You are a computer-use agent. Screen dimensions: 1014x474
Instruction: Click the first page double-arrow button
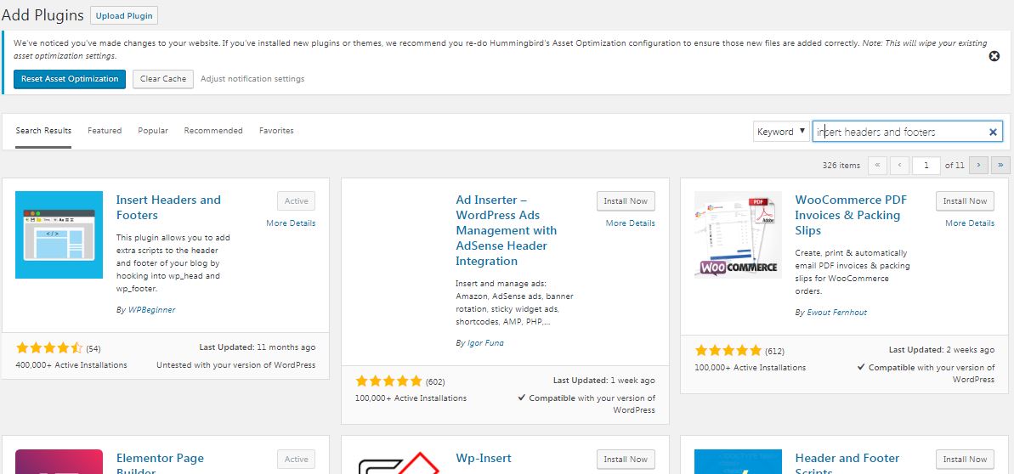click(877, 166)
